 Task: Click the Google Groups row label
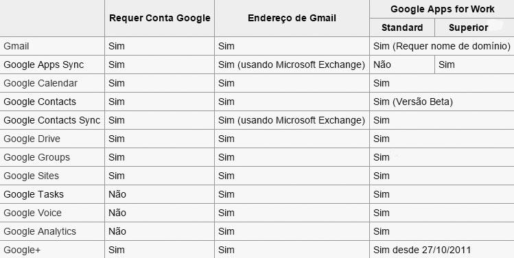click(37, 157)
